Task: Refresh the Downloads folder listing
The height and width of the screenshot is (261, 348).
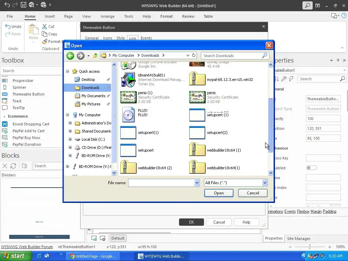Action: 193,55
